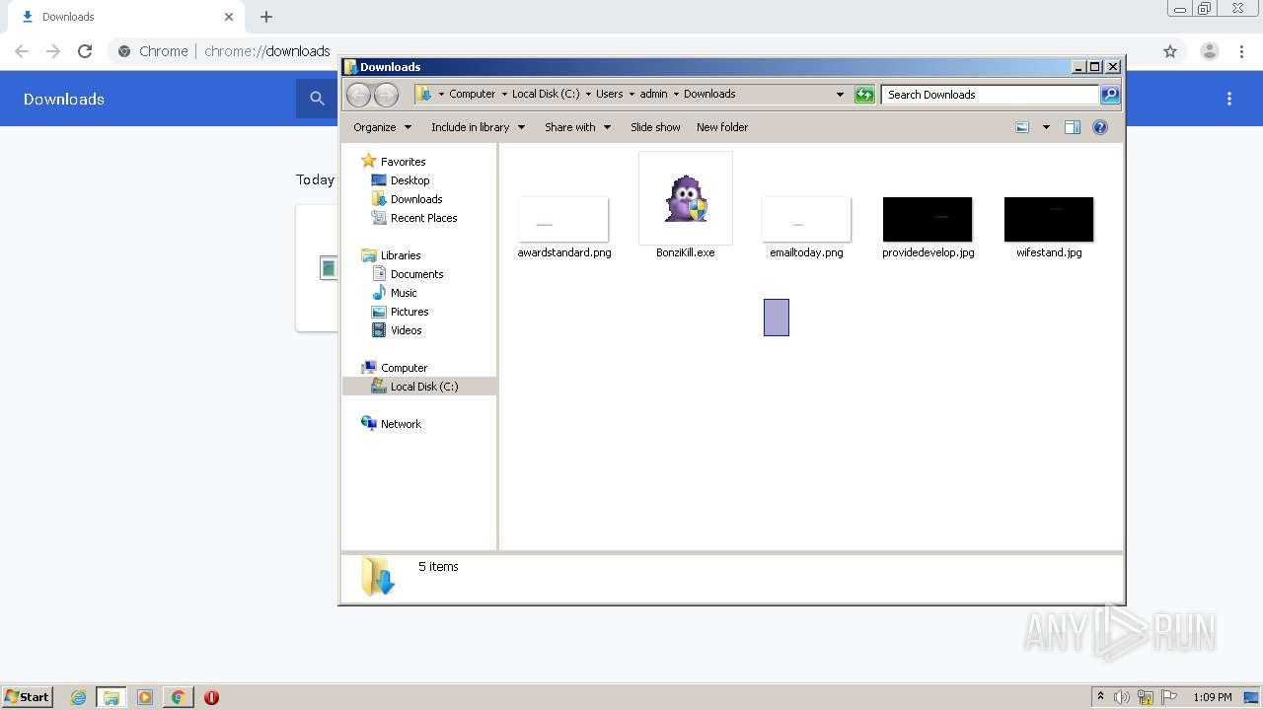Reload the Chrome downloads page

pos(85,51)
